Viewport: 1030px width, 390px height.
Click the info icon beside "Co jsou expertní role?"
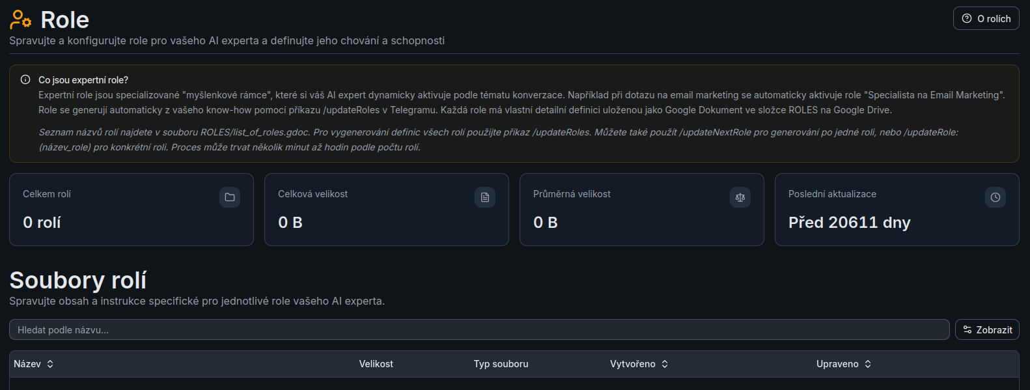click(25, 79)
